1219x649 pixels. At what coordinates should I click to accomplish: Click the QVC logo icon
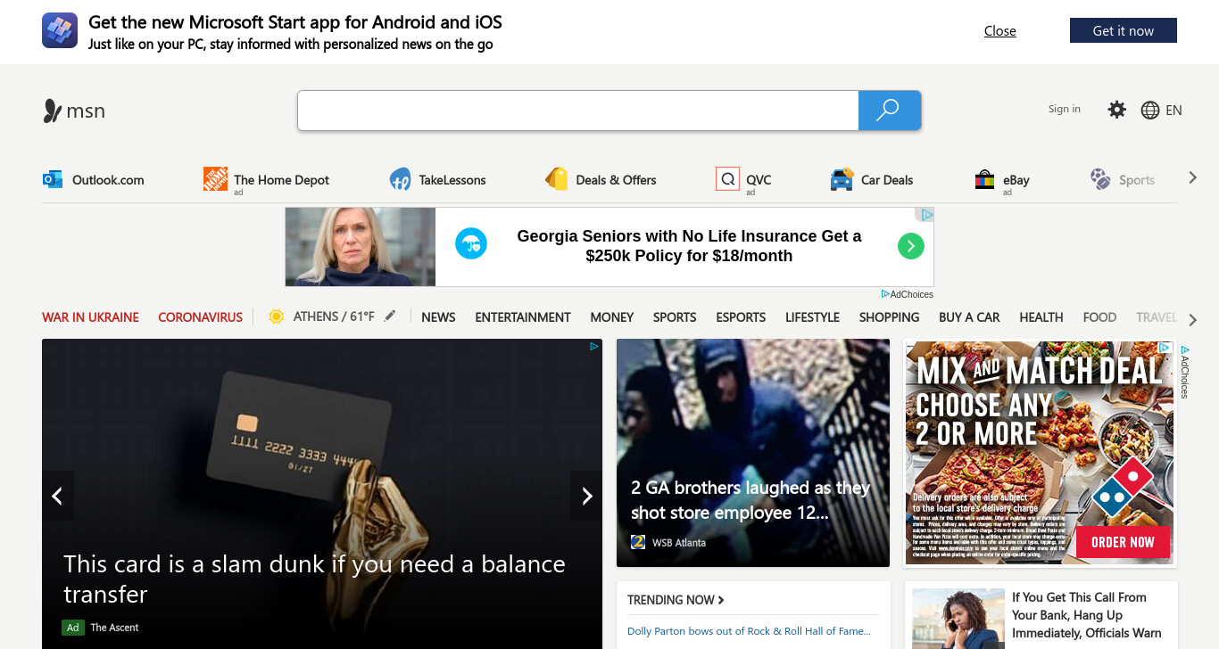tap(727, 179)
